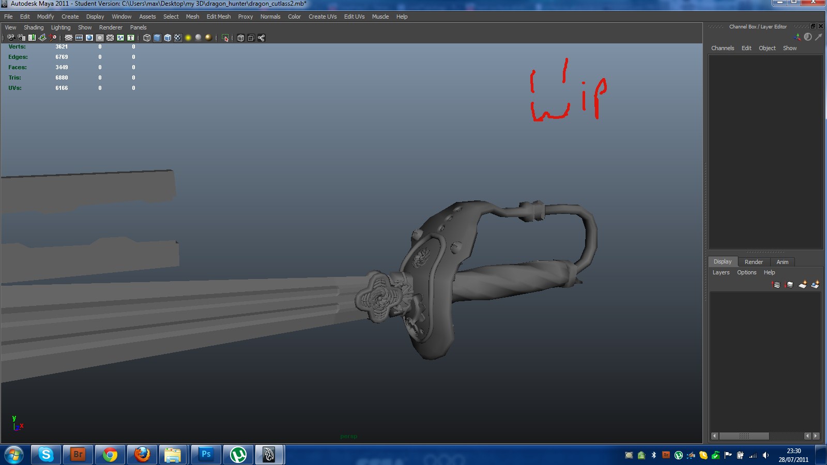The width and height of the screenshot is (827, 465).
Task: Open the Create menu
Action: pos(70,17)
